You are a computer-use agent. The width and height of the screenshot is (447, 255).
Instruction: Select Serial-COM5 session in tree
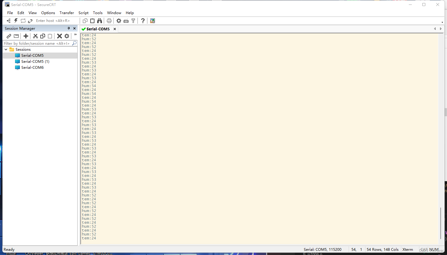click(32, 55)
